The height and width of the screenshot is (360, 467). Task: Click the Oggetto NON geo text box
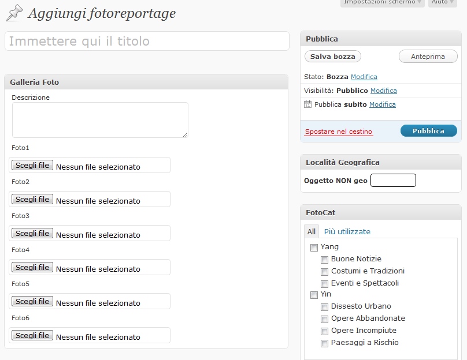[x=392, y=181]
